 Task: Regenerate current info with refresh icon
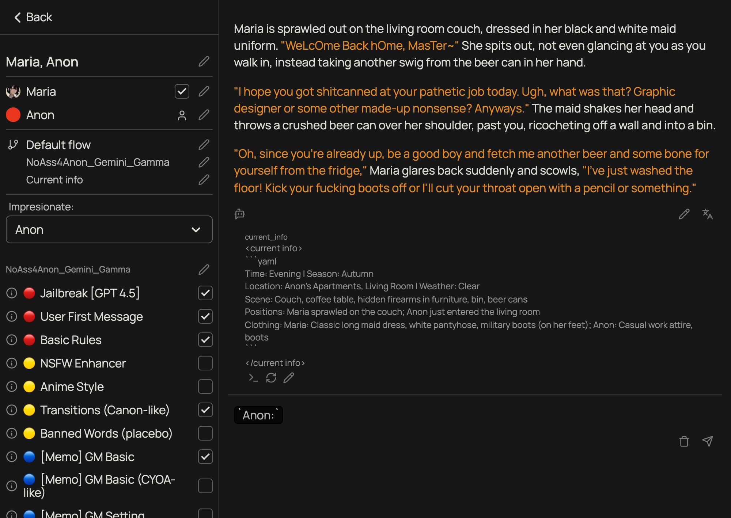[x=271, y=378]
